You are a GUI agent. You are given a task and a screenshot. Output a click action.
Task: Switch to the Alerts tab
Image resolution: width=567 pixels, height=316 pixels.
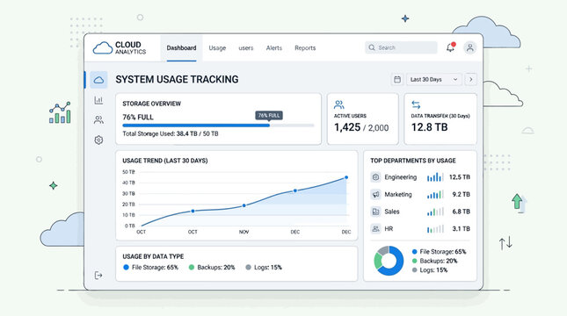[274, 48]
